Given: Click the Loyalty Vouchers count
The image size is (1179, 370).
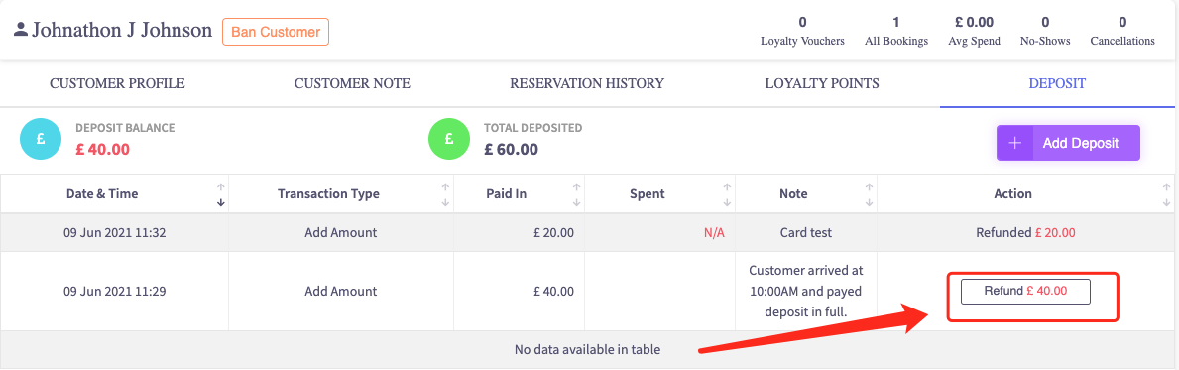Looking at the screenshot, I should click(802, 22).
